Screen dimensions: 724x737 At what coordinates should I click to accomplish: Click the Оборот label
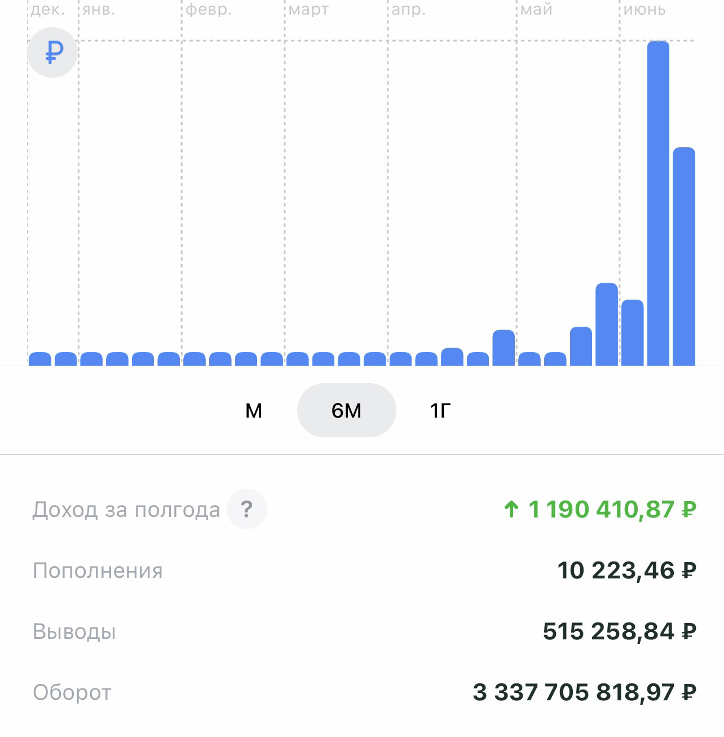pos(72,692)
